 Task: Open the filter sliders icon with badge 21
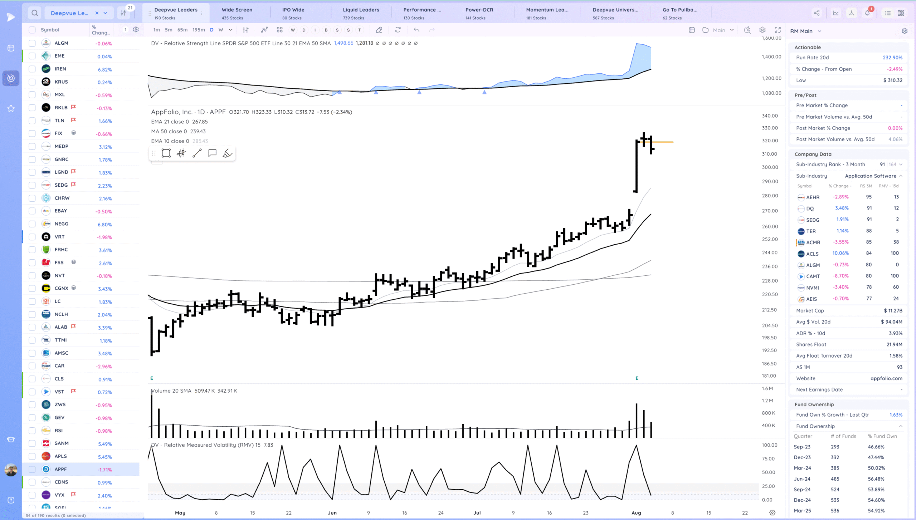click(x=123, y=13)
